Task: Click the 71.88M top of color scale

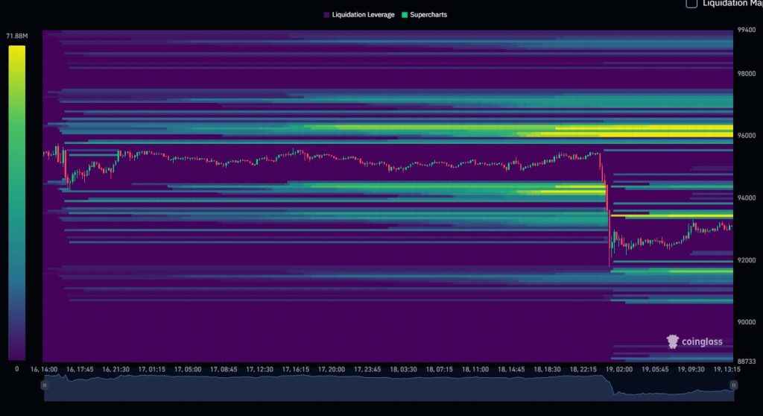Action: (x=16, y=37)
